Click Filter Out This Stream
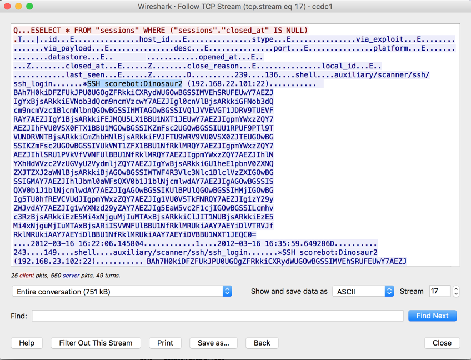The height and width of the screenshot is (360, 471). tap(96, 343)
